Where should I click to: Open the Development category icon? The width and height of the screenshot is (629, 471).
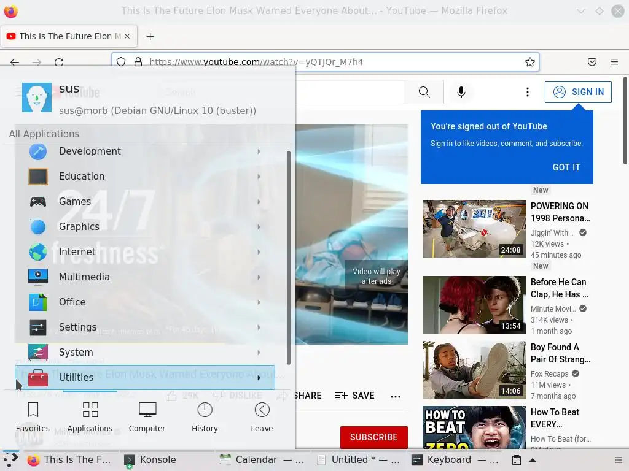click(38, 151)
